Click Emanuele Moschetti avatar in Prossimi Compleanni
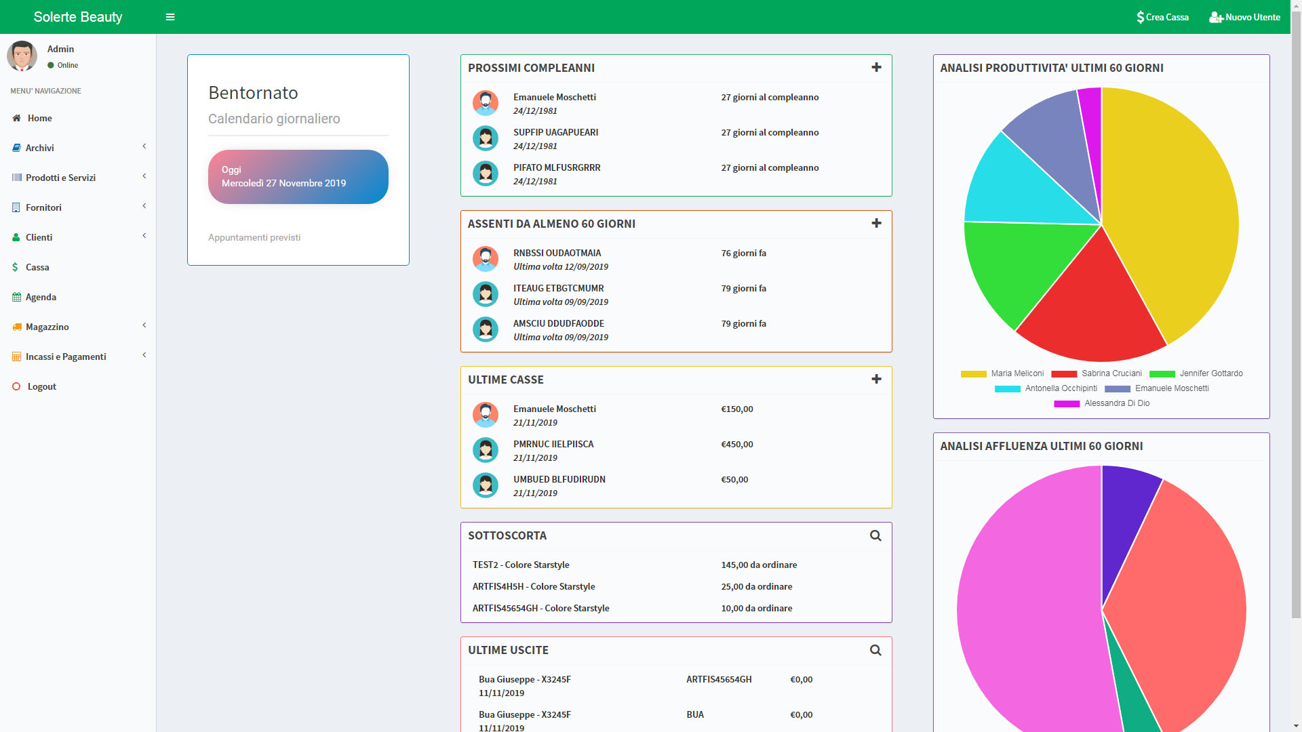The height and width of the screenshot is (732, 1302). (x=486, y=103)
